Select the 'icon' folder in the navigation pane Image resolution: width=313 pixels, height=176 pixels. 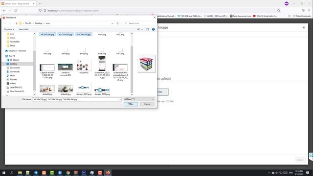[12, 34]
